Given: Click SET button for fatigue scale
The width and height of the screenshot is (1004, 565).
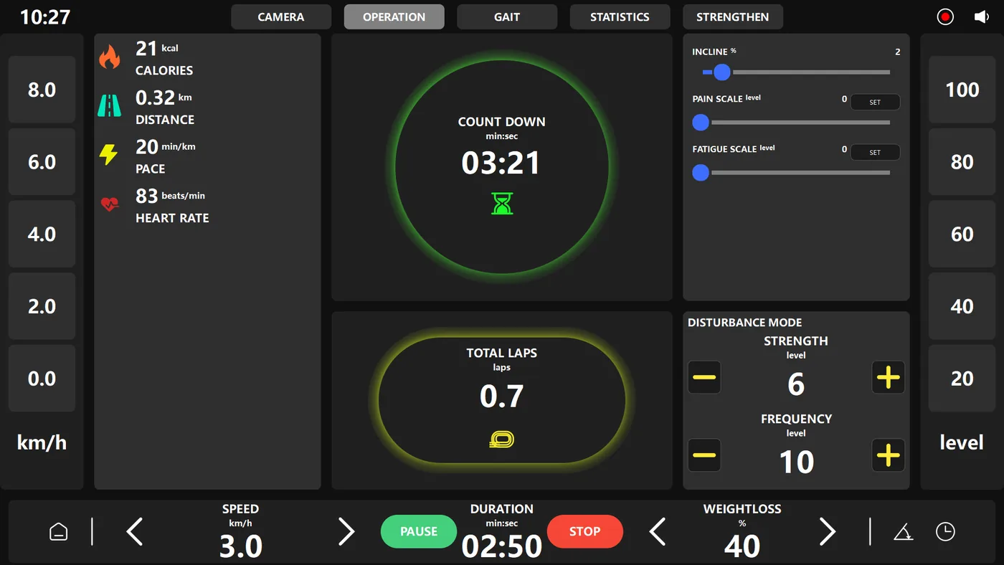Looking at the screenshot, I should 875,152.
